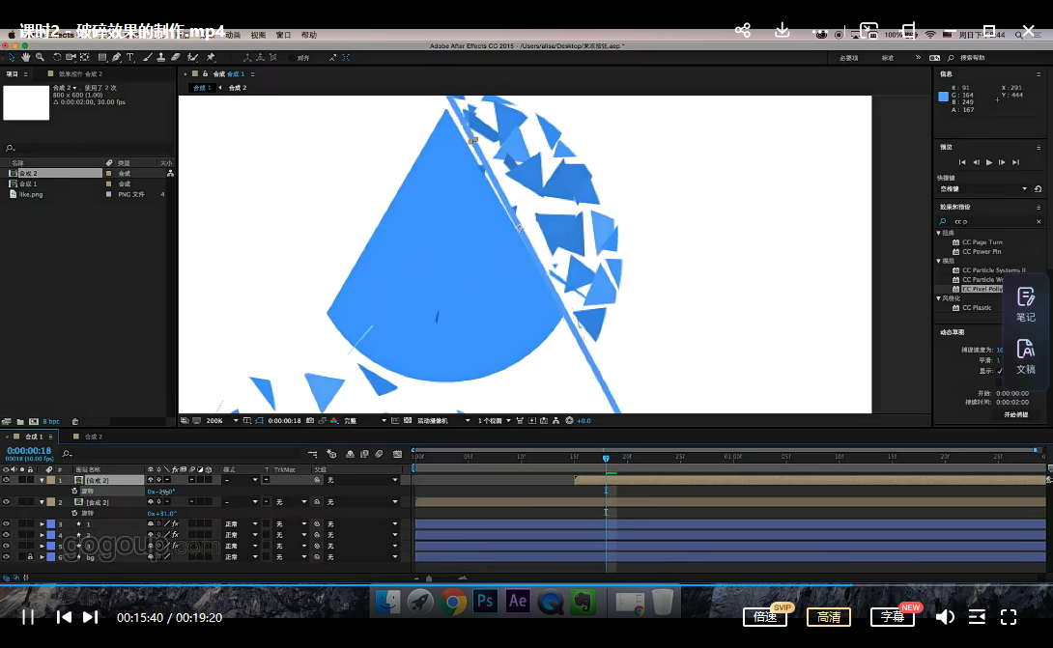Image resolution: width=1053 pixels, height=648 pixels.
Task: Expand the bg layer properties
Action: click(42, 556)
